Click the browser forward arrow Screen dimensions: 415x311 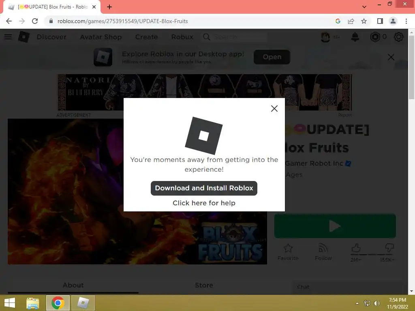pyautogui.click(x=22, y=21)
